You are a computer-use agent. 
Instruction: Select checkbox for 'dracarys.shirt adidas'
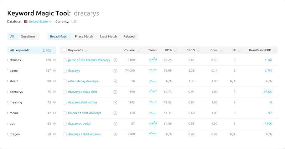point(64,102)
